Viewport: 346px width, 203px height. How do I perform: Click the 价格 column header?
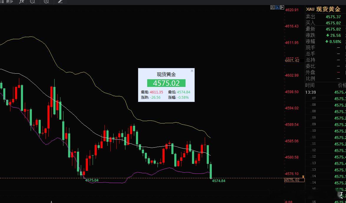pos(342,85)
